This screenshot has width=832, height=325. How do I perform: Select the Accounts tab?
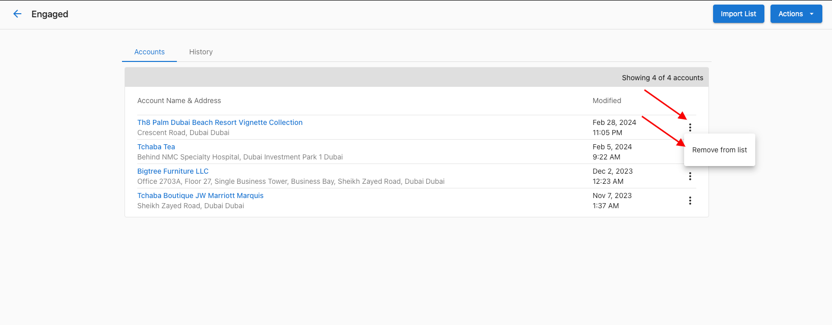pos(149,52)
